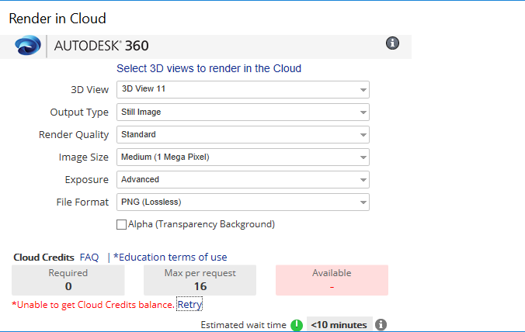Click the '<10 minutes' wait time value
Screen dimensions: 525x332
tap(339, 325)
